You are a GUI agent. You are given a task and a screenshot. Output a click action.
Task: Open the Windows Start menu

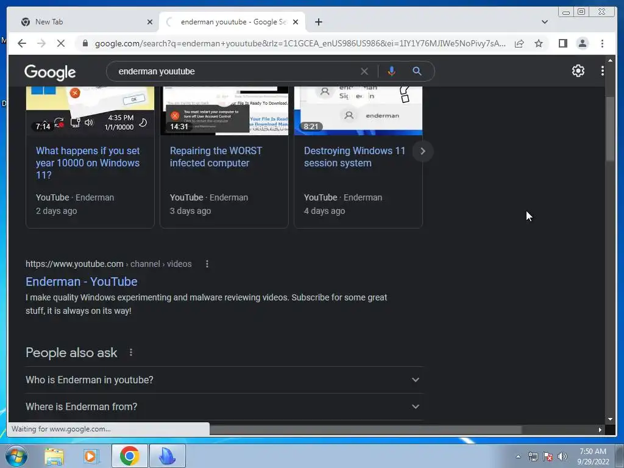[16, 456]
